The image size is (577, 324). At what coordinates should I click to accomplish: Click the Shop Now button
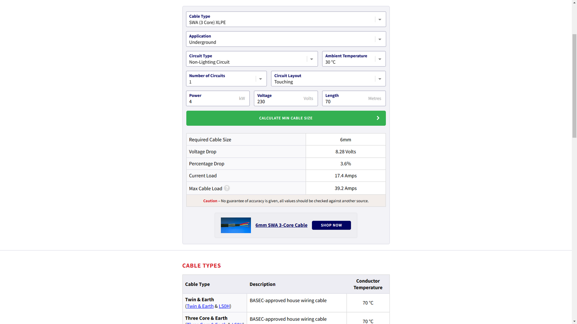331,225
